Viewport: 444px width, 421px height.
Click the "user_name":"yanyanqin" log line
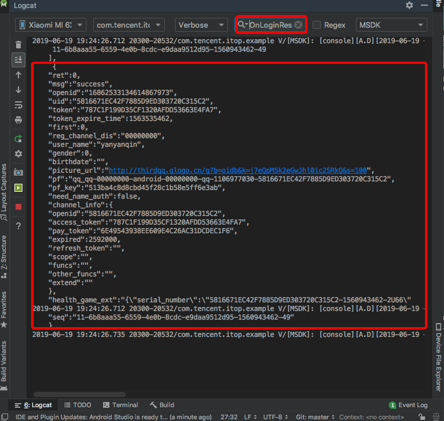pos(96,145)
